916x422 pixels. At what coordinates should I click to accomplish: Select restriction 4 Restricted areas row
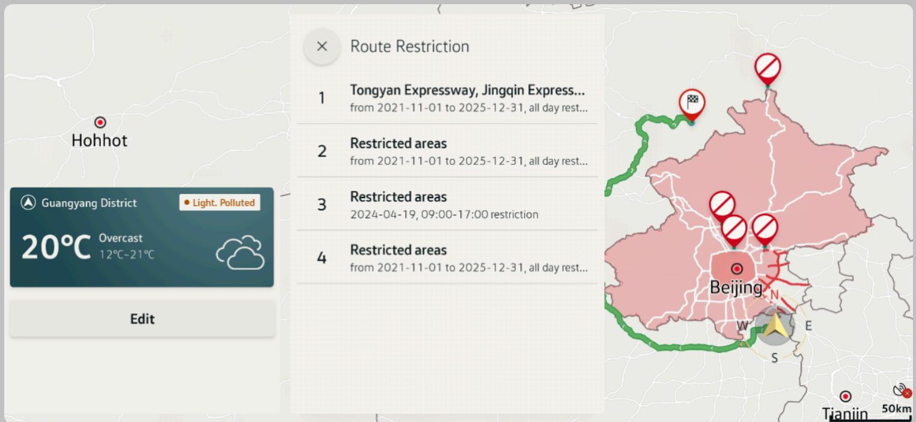pyautogui.click(x=447, y=258)
